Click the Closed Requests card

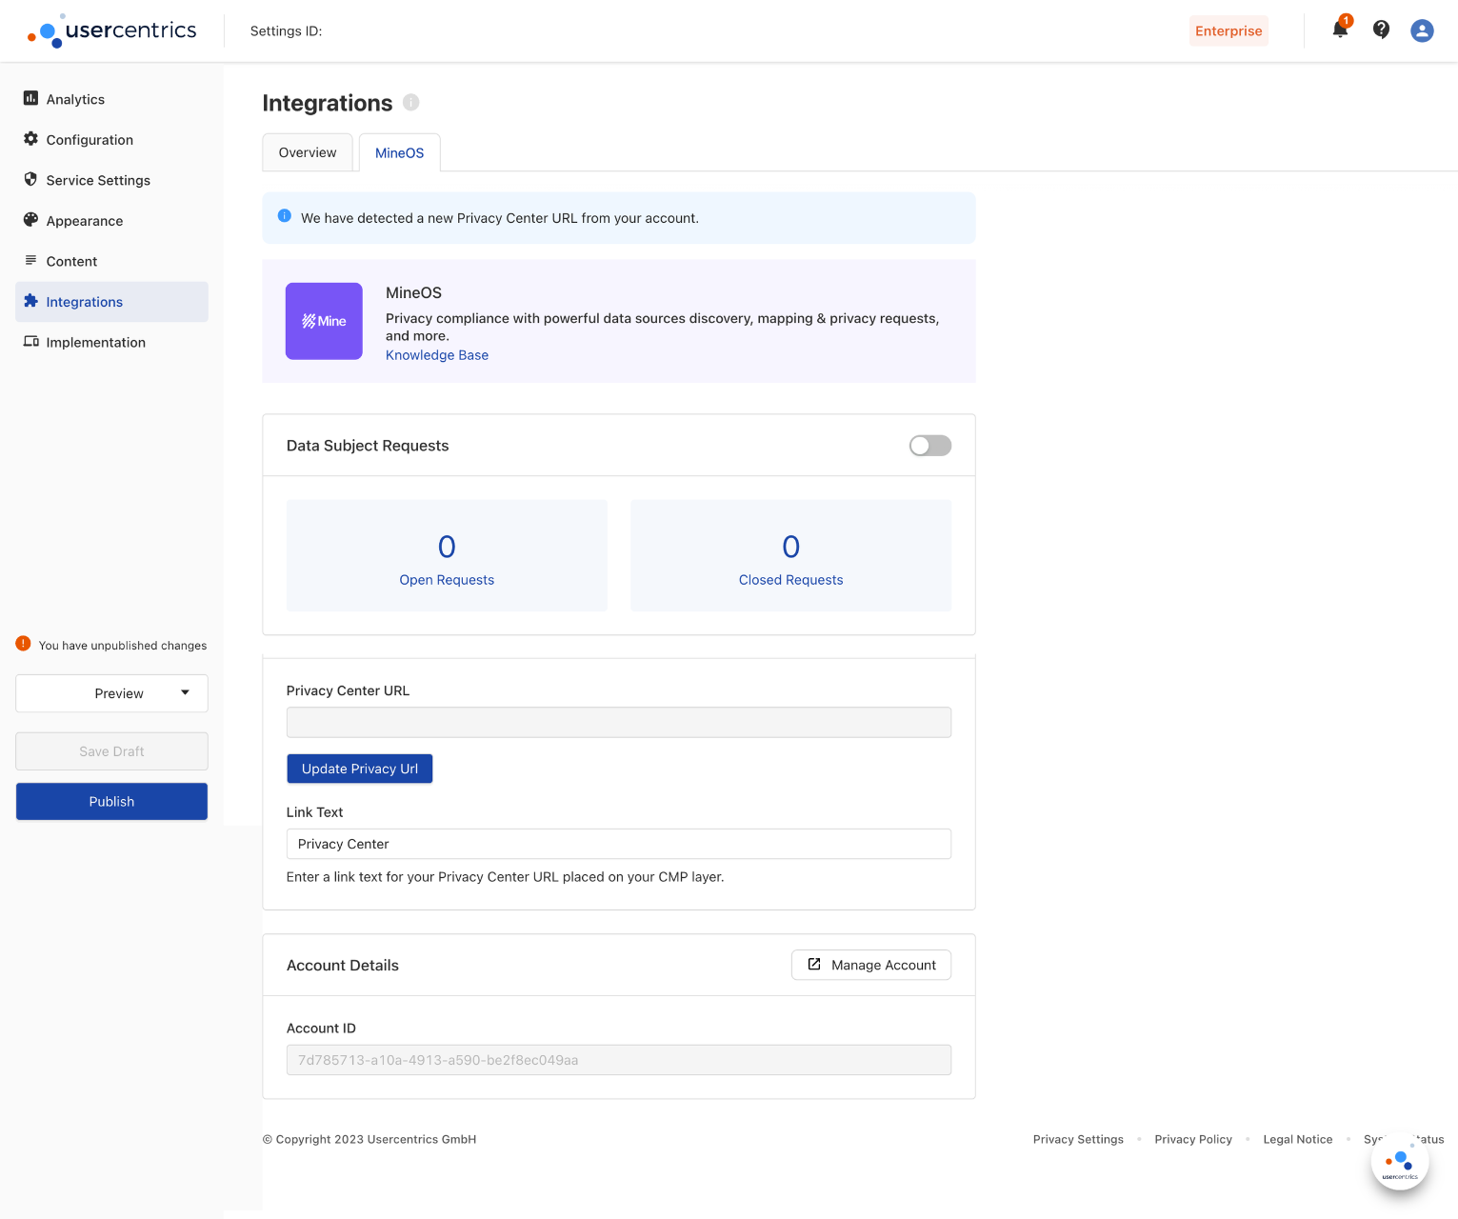(791, 555)
